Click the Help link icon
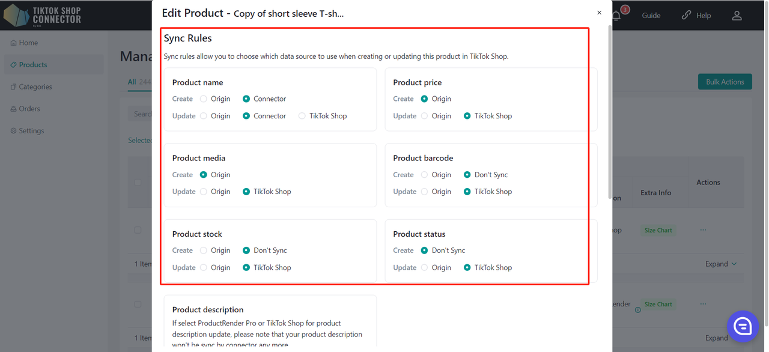This screenshot has height=352, width=769. (x=686, y=16)
